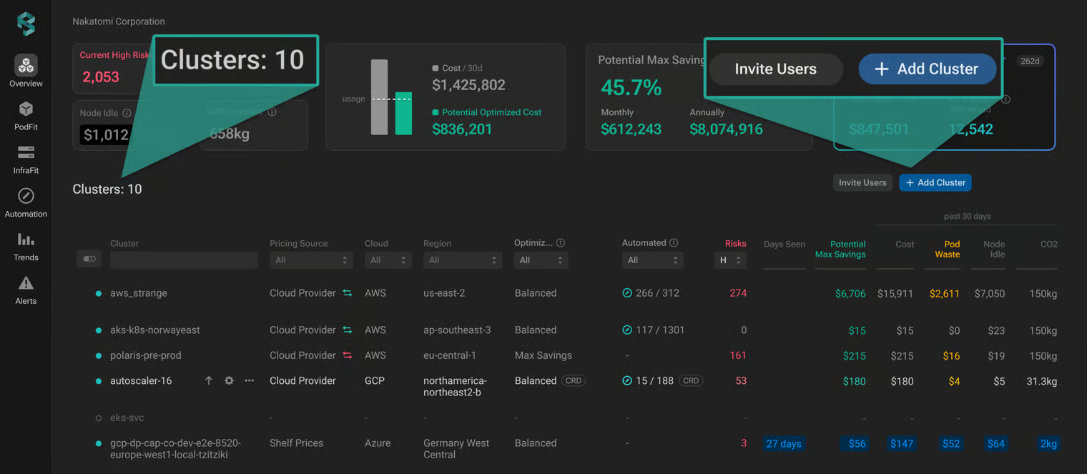Click the Risks column header

pyautogui.click(x=736, y=244)
